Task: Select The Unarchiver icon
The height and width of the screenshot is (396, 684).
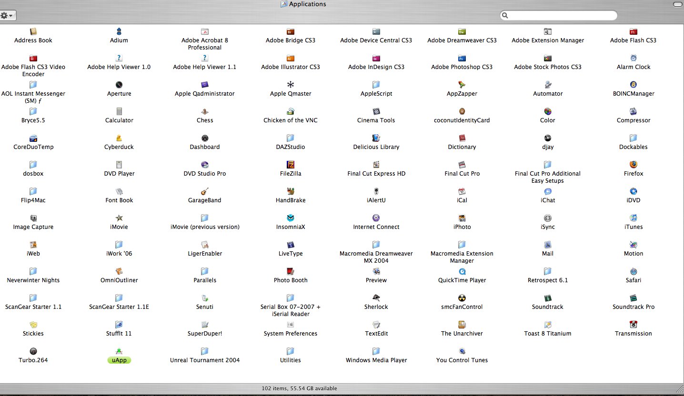Action: (462, 325)
